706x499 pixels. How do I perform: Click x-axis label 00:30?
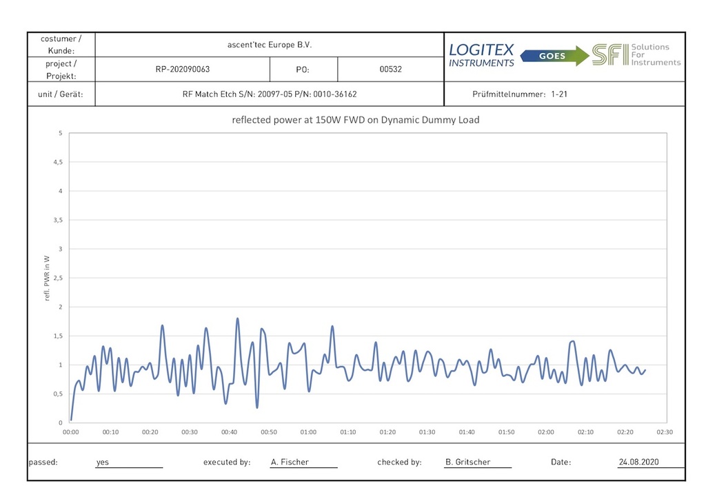pos(190,432)
